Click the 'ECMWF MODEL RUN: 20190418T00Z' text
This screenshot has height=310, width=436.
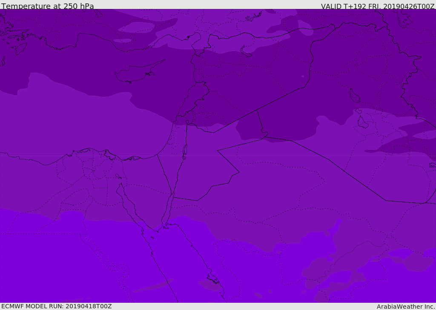(x=57, y=306)
